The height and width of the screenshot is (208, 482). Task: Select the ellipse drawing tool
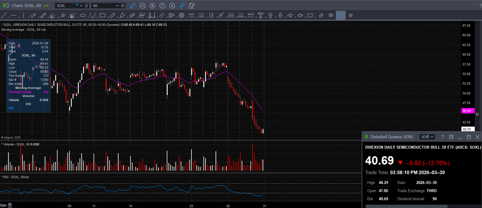coord(83,15)
